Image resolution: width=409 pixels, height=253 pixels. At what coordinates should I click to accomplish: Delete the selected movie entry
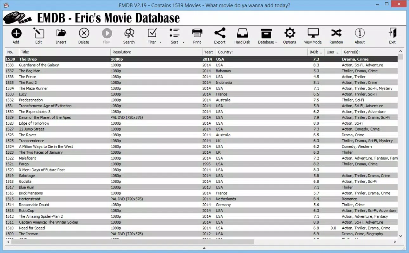click(x=84, y=33)
